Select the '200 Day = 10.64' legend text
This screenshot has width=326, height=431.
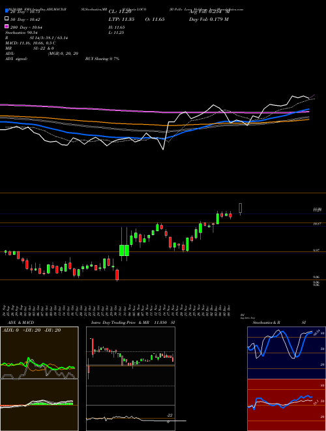click(26, 27)
